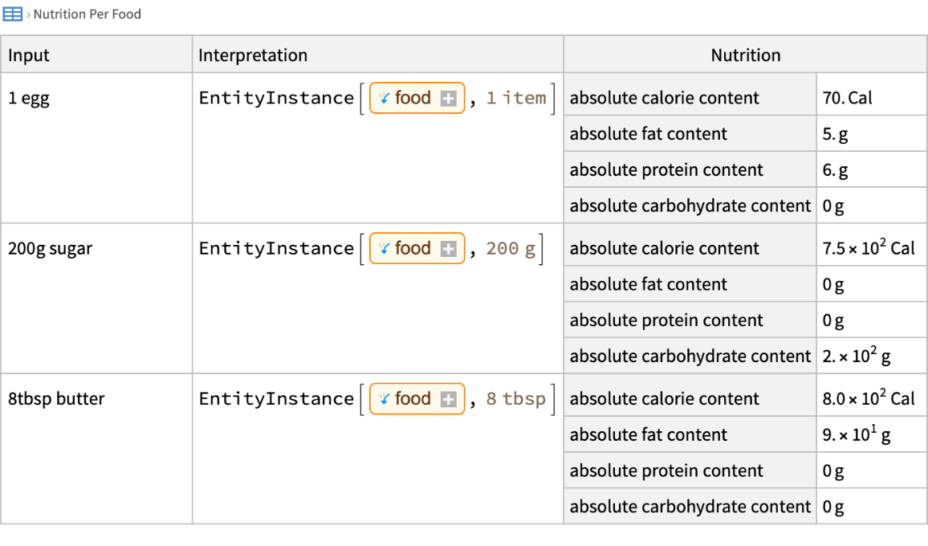Image resolution: width=928 pixels, height=546 pixels.
Task: Click the egg food entity button
Action: (413, 98)
